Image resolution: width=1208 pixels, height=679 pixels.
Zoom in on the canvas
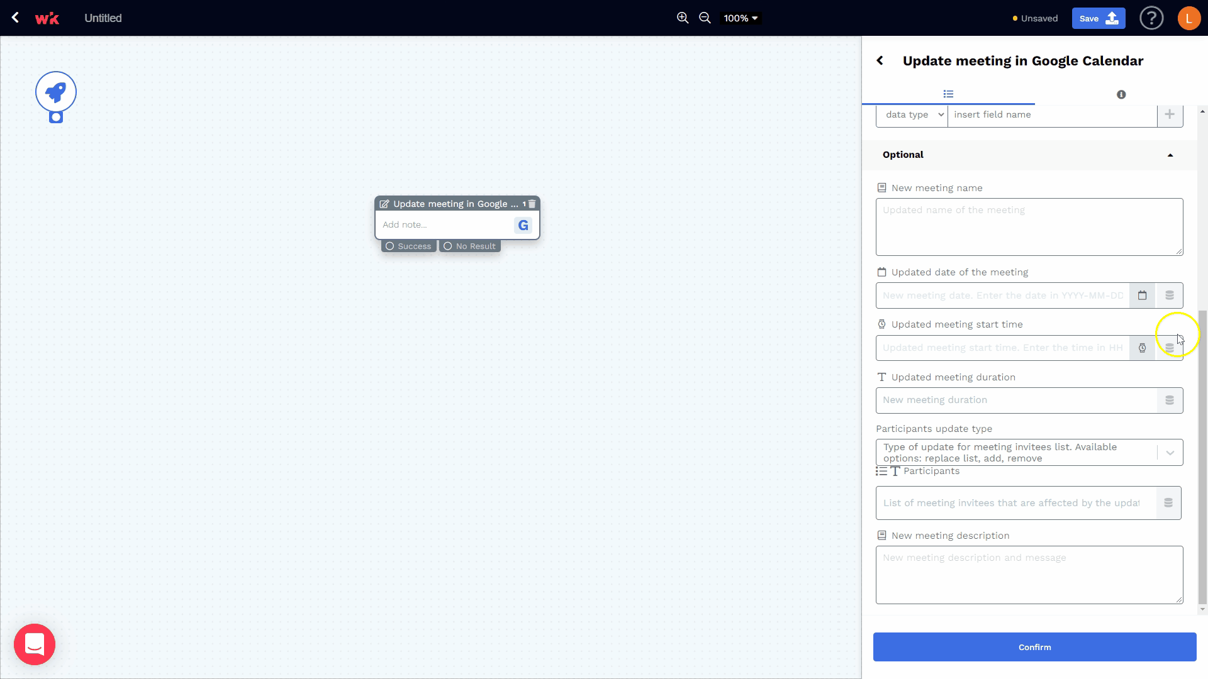683,18
